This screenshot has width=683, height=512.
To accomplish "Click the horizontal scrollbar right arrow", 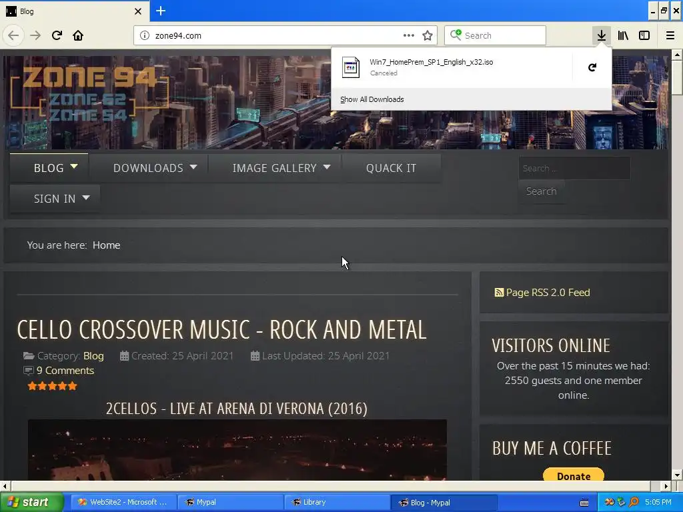I will tap(666, 486).
